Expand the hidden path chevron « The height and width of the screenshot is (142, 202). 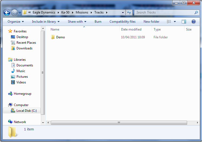click(29, 12)
